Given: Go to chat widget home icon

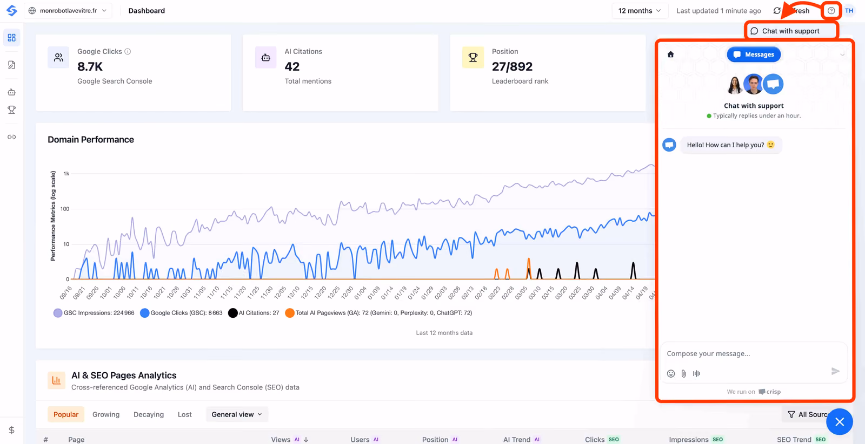Looking at the screenshot, I should [x=670, y=54].
